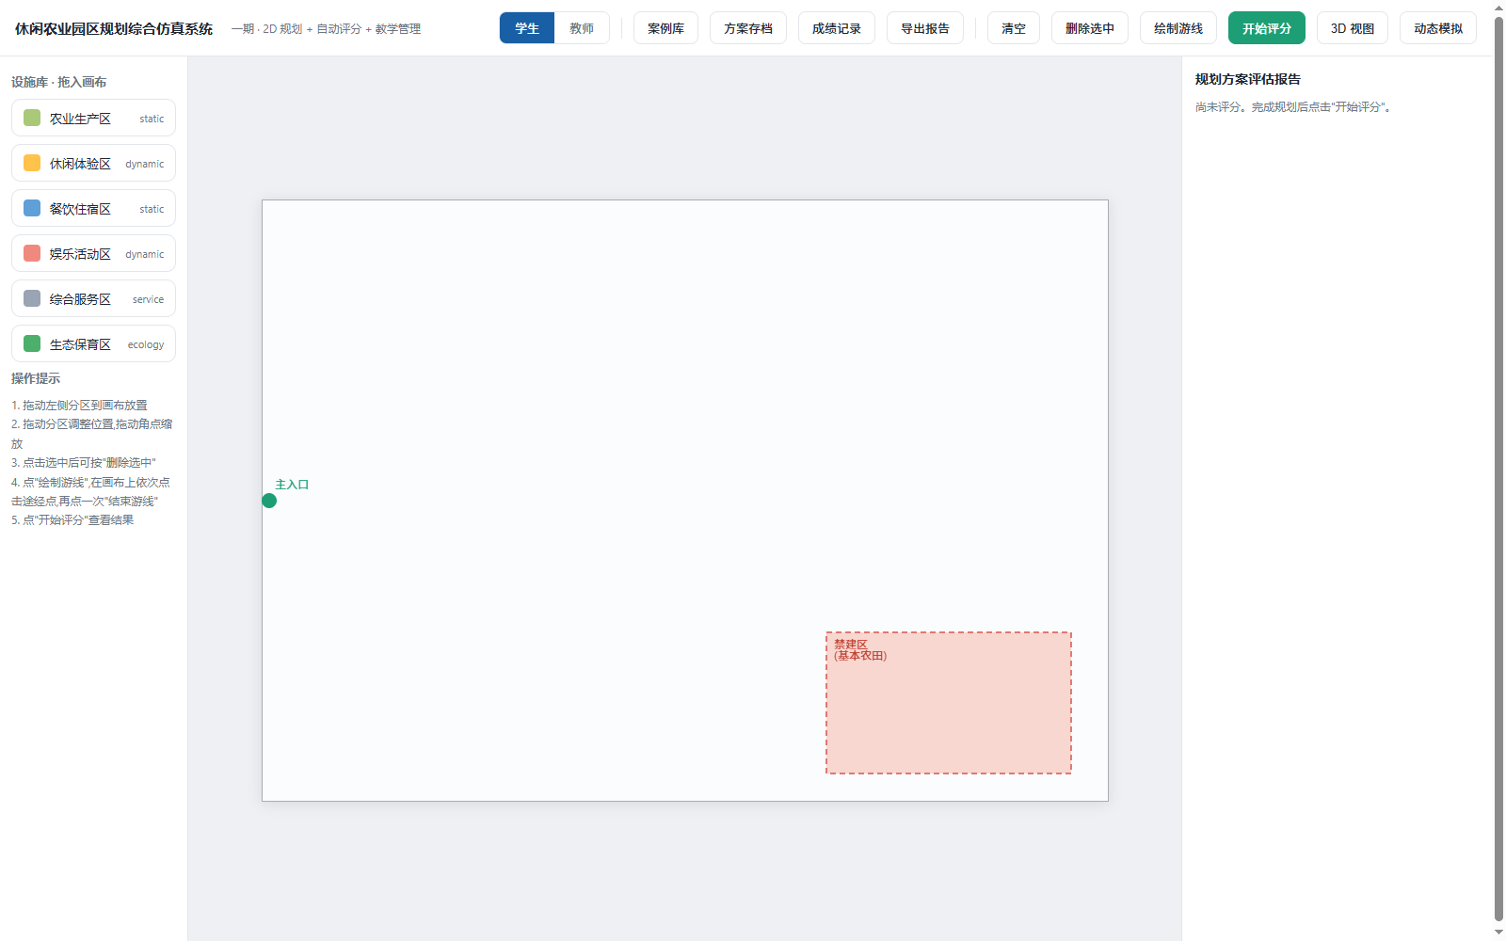Image resolution: width=1506 pixels, height=941 pixels.
Task: Click the 设施库 · 拖入画布 heading
Action: tap(58, 82)
